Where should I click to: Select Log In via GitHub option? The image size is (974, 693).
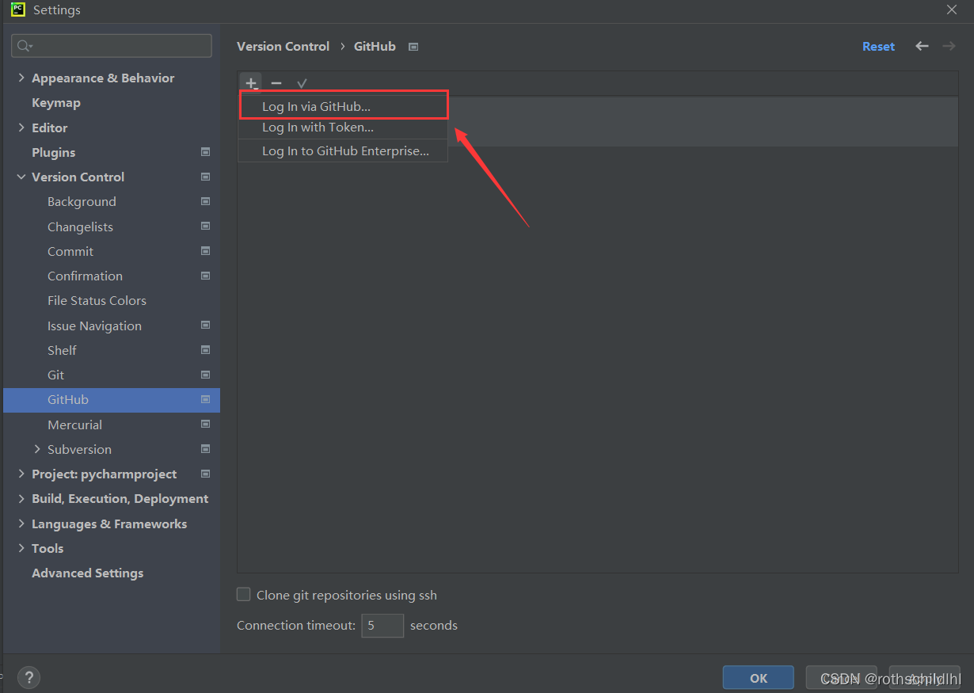point(317,105)
